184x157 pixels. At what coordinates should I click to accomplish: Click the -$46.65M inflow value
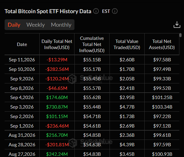pos(57,88)
